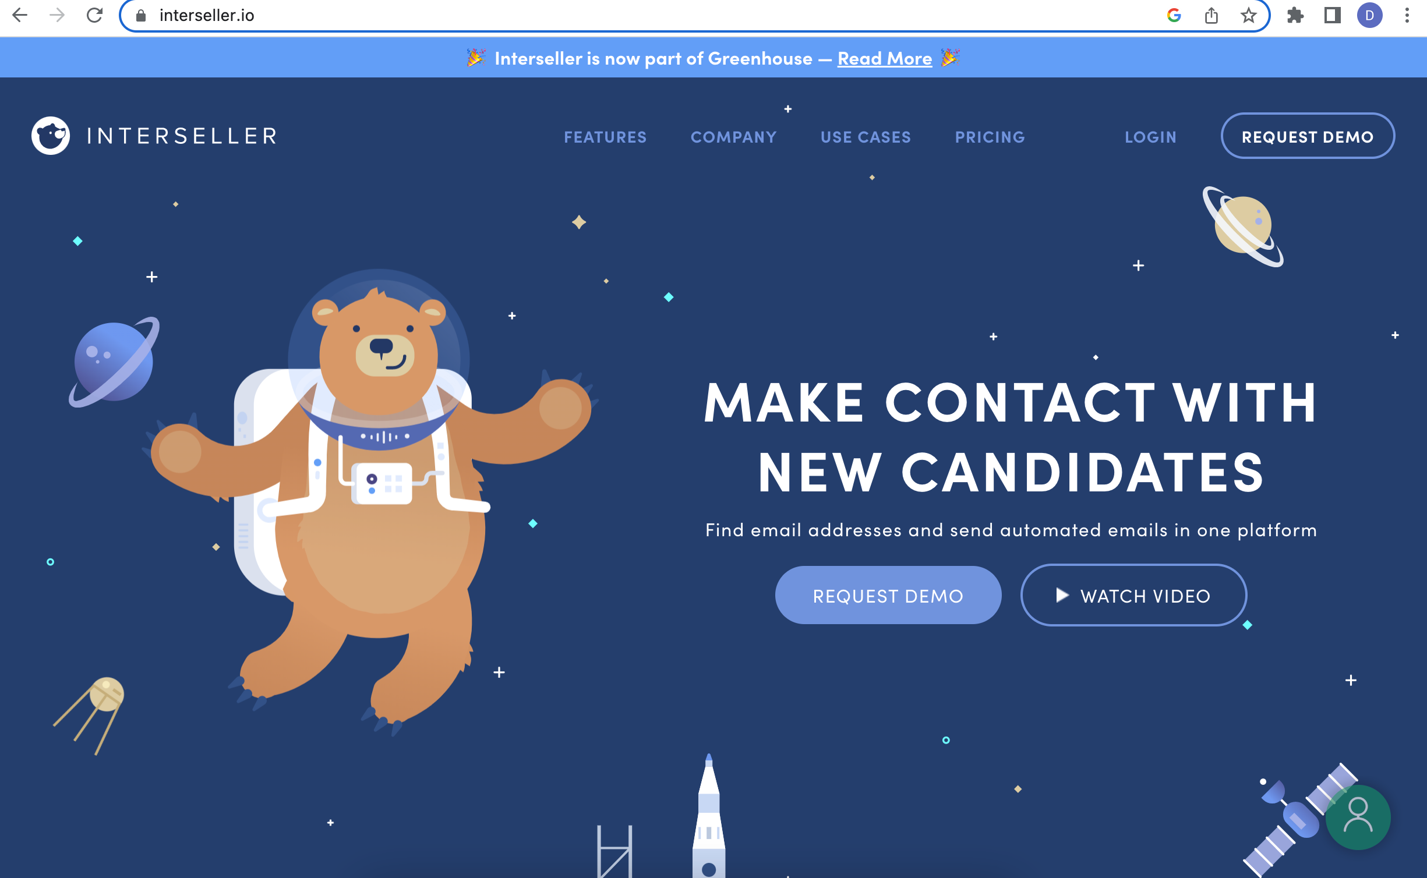
Task: Open the green chat widget icon
Action: click(1358, 817)
